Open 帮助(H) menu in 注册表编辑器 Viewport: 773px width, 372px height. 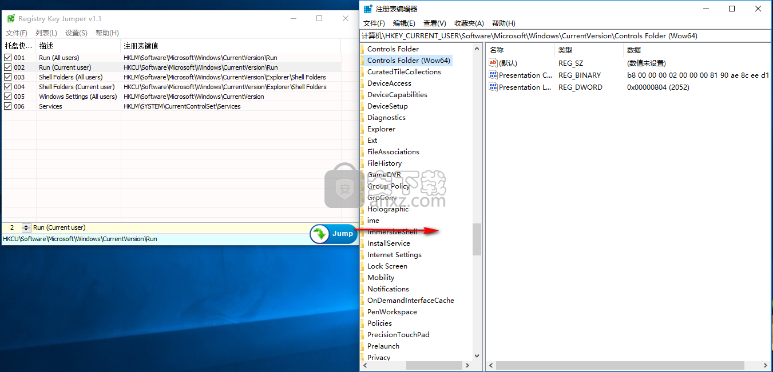[503, 23]
